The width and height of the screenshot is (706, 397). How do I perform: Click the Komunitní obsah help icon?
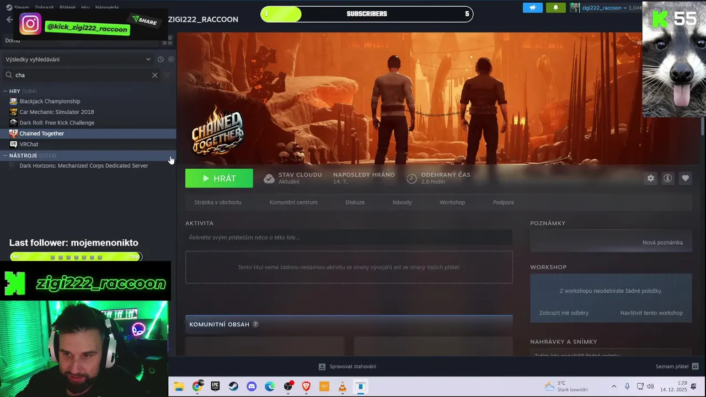[255, 324]
